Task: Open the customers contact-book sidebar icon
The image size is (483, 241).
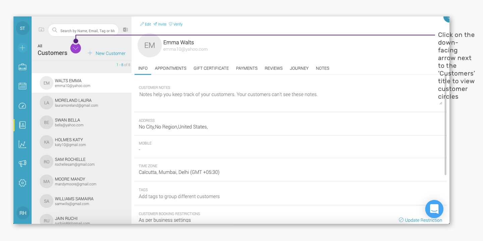Action: pyautogui.click(x=22, y=125)
